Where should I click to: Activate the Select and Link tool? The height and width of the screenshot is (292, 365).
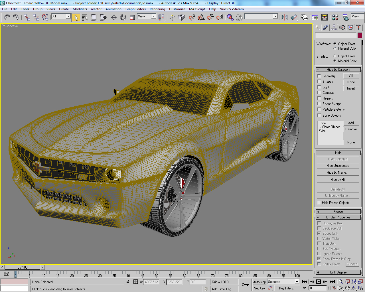27,17
